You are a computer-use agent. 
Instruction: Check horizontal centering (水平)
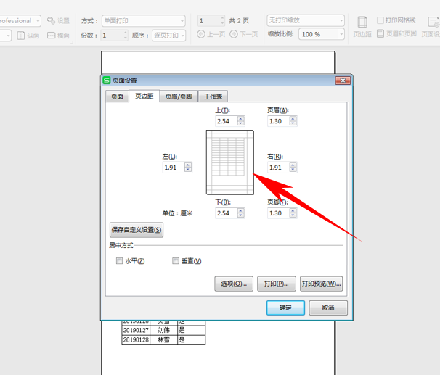tap(119, 261)
